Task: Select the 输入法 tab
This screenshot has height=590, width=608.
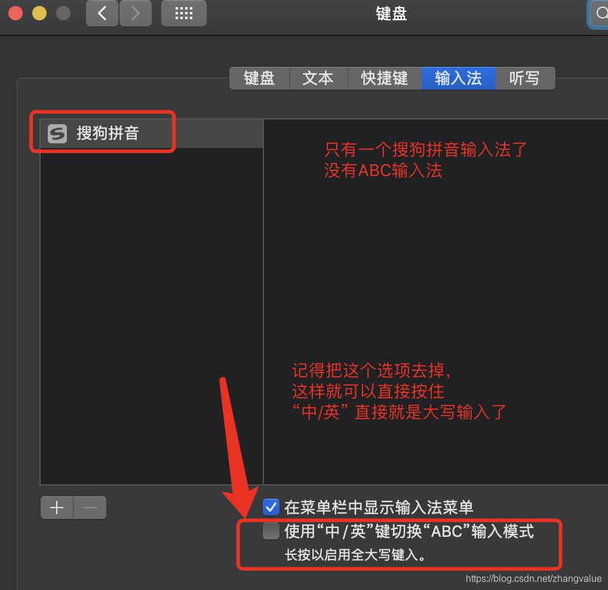Action: [x=458, y=78]
